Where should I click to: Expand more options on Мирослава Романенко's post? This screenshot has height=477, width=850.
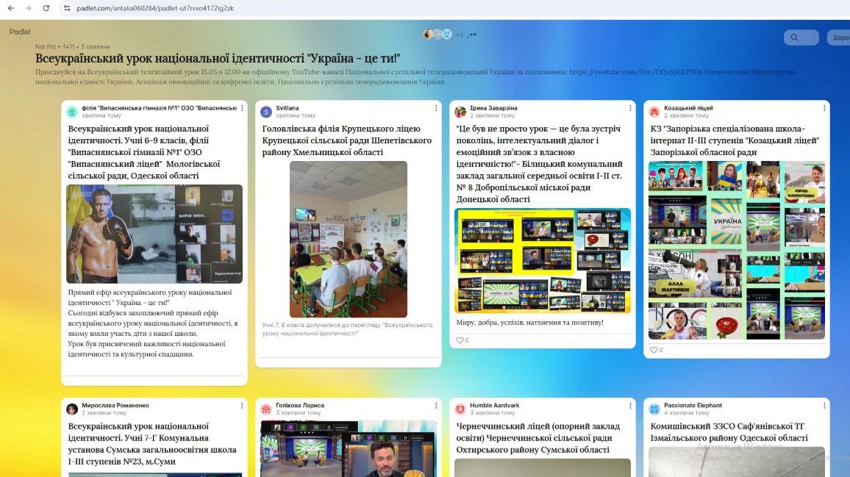click(x=242, y=406)
